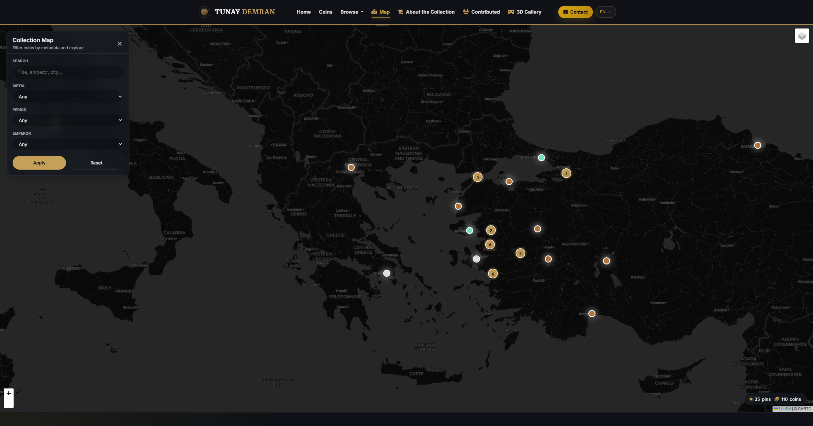Apply the selected filters
The width and height of the screenshot is (813, 426).
[39, 163]
